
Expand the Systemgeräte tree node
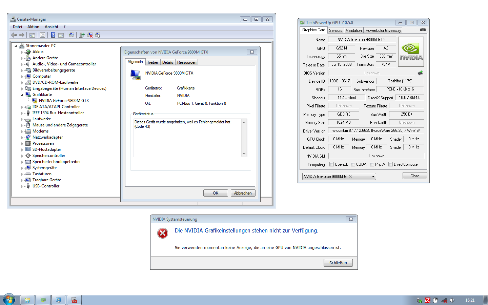(x=22, y=168)
